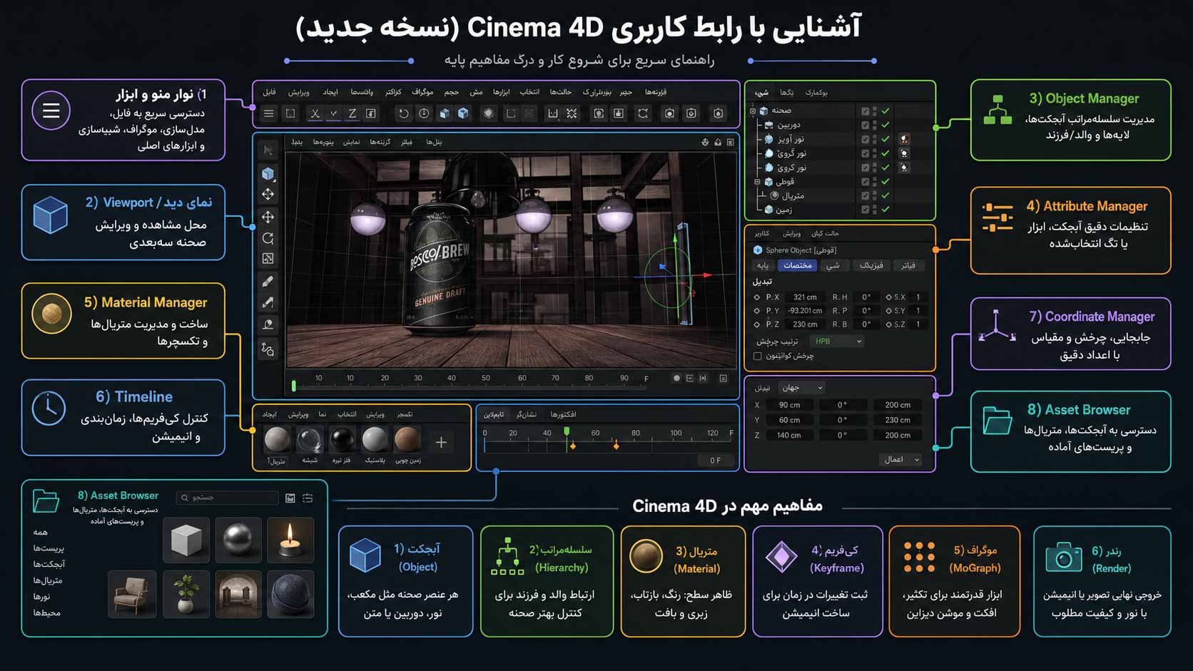The width and height of the screenshot is (1193, 671).
Task: Open the فایل menu
Action: point(269,92)
